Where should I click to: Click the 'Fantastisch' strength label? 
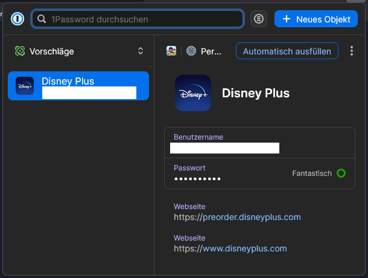coord(312,173)
